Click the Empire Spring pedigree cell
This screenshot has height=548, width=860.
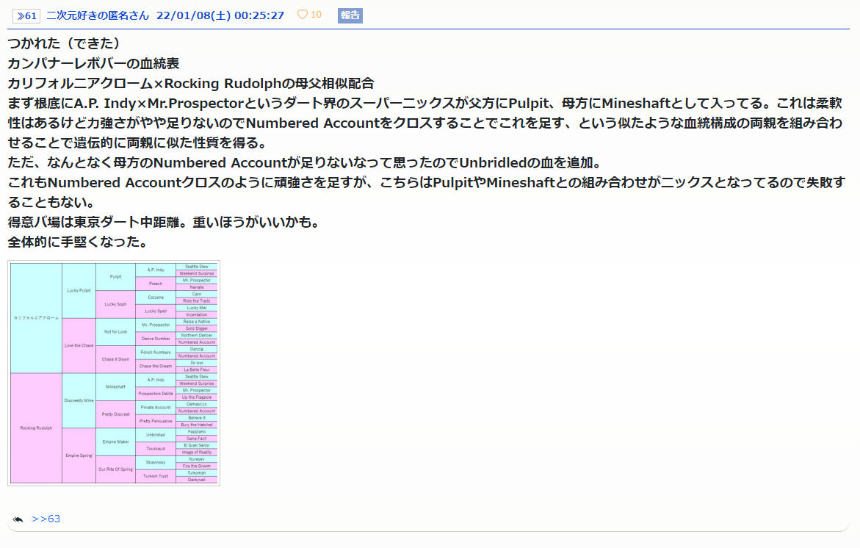pos(79,455)
